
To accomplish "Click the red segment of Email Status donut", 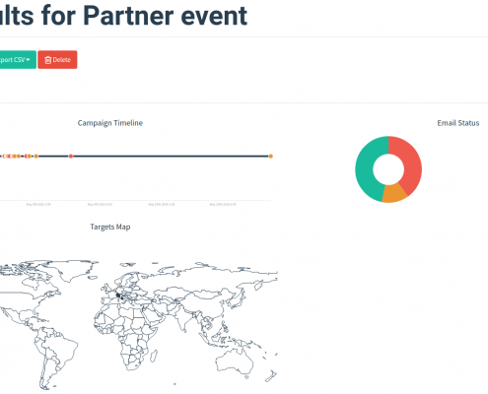I will [x=411, y=161].
